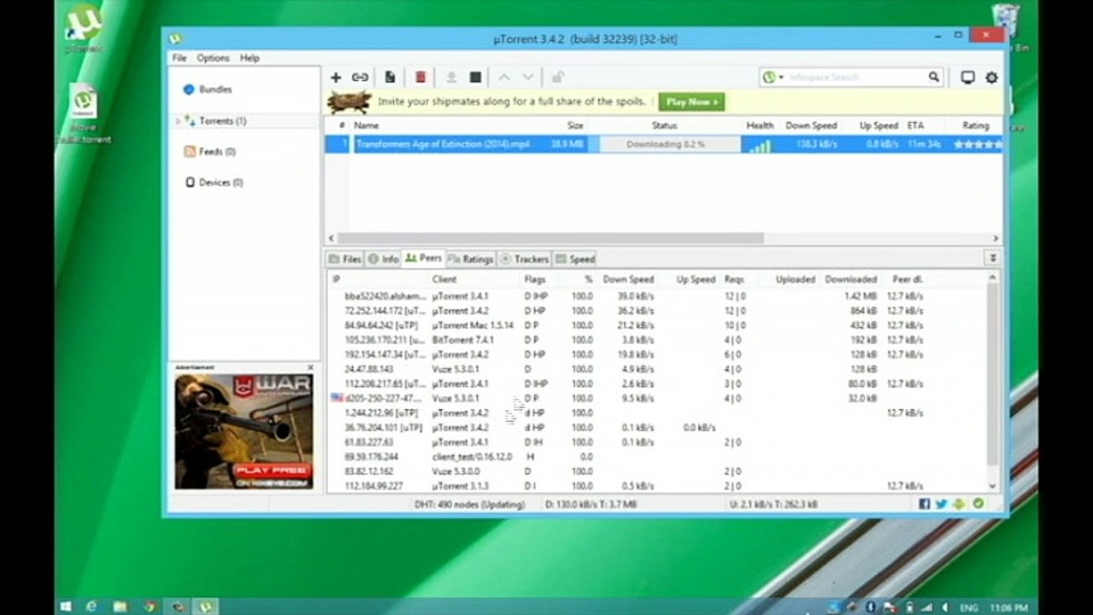
Task: Select the Transformers Age of Extinction torrent row
Action: [663, 144]
